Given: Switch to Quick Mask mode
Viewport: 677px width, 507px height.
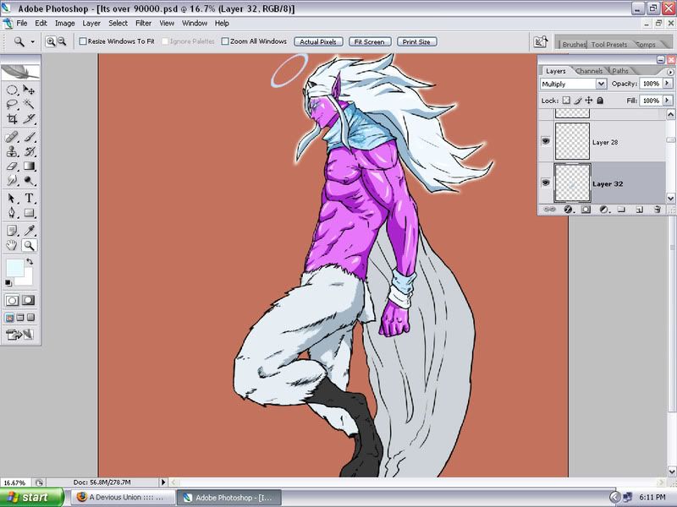Looking at the screenshot, I should [29, 300].
